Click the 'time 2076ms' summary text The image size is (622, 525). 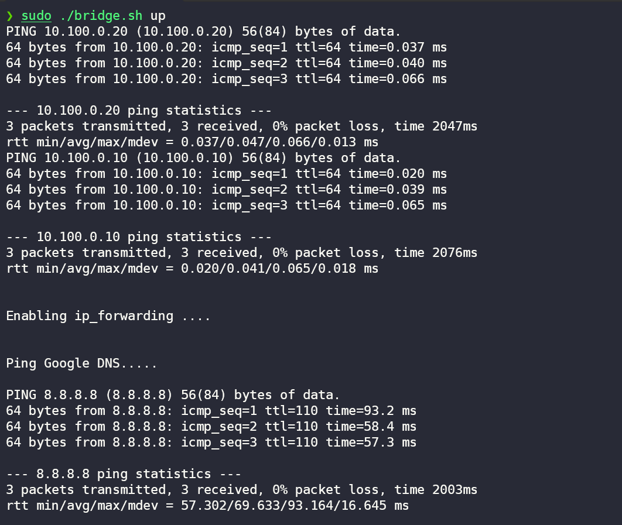pos(436,253)
